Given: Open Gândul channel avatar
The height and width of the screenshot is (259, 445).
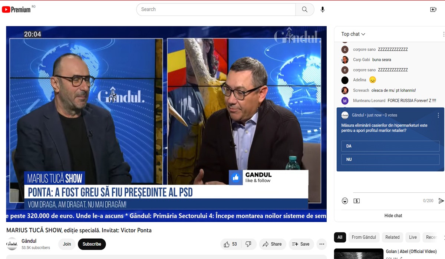Looking at the screenshot, I should [12, 244].
